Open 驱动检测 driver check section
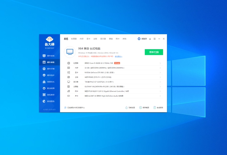 click(x=49, y=88)
